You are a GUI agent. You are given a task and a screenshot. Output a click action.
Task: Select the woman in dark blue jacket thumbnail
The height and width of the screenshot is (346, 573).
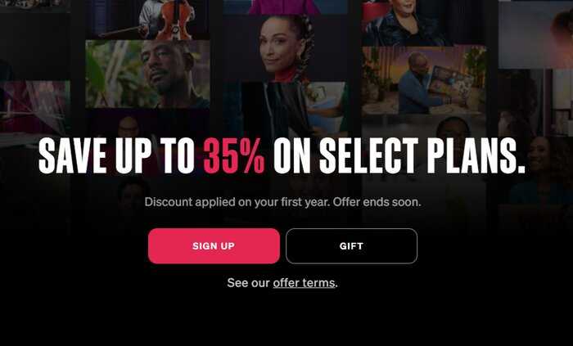click(424, 23)
